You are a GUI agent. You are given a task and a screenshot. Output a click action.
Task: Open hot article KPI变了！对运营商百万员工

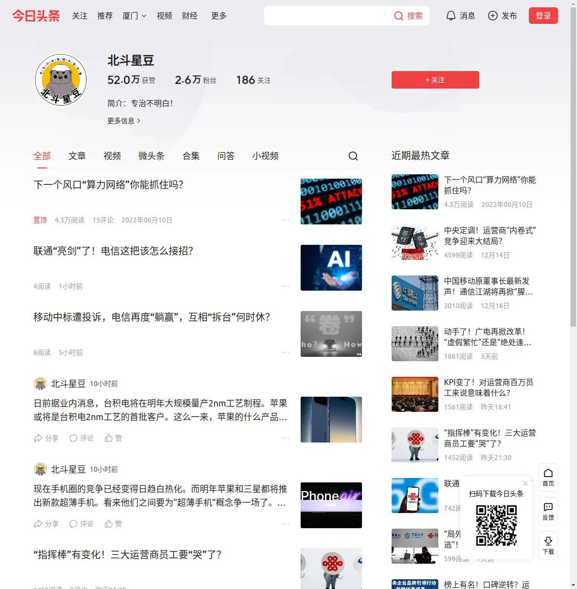pyautogui.click(x=489, y=387)
